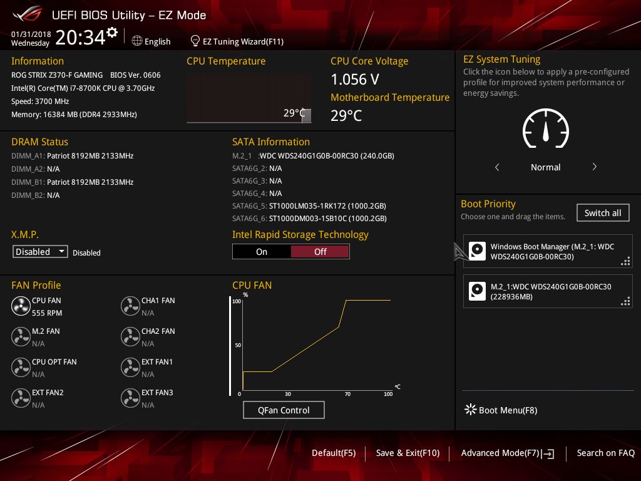The width and height of the screenshot is (641, 481).
Task: Open Search on FAQ
Action: pos(605,453)
